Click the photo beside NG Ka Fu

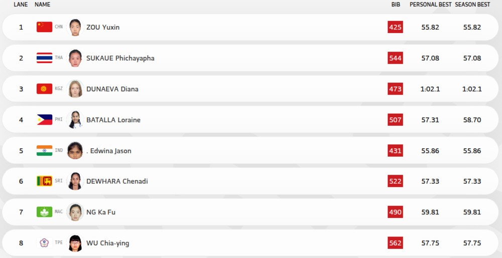75,212
